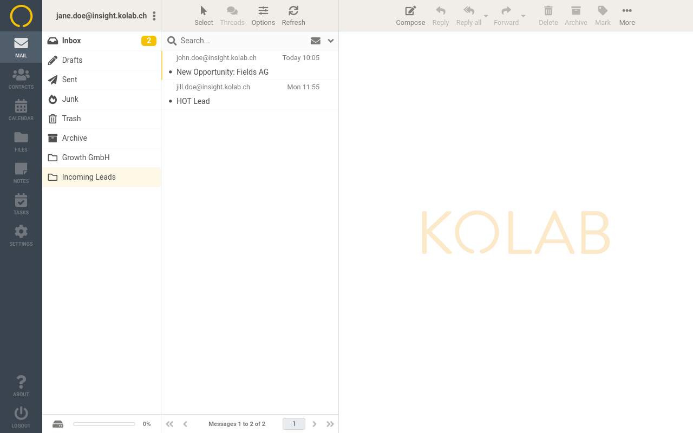
Task: Click unread dot beside HOT Lead
Action: tap(171, 101)
